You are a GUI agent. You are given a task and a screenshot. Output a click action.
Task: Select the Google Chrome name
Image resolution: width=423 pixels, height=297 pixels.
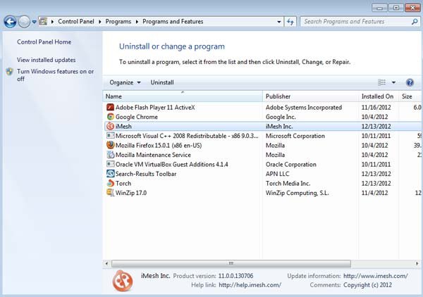137,117
